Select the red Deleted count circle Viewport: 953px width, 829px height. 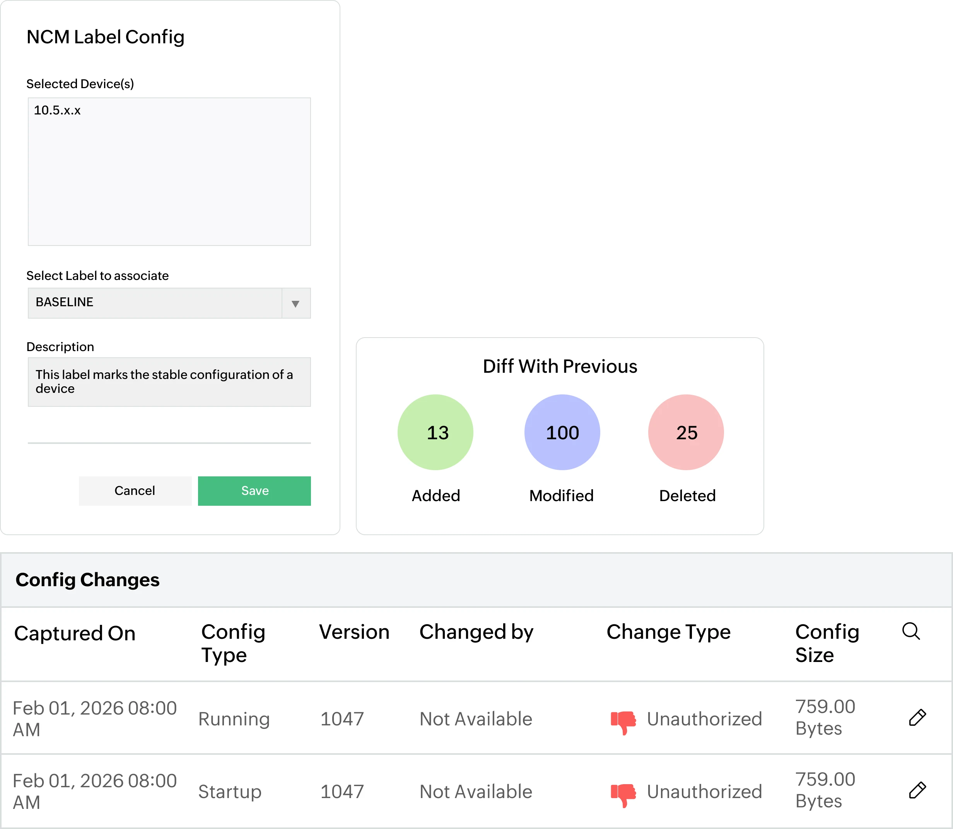tap(686, 432)
